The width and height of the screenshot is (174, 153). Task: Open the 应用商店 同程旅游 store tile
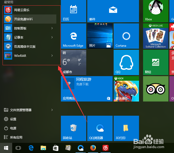tap(87, 89)
